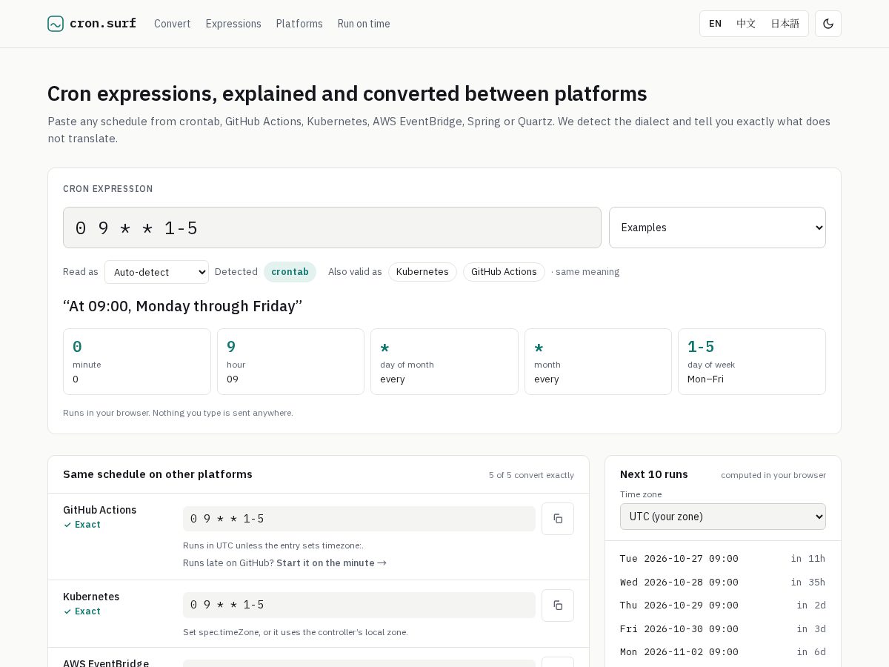Click the hour field card
Viewport: 889px width, 667px height.
coord(290,362)
